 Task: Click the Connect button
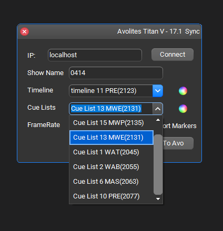tap(173, 55)
